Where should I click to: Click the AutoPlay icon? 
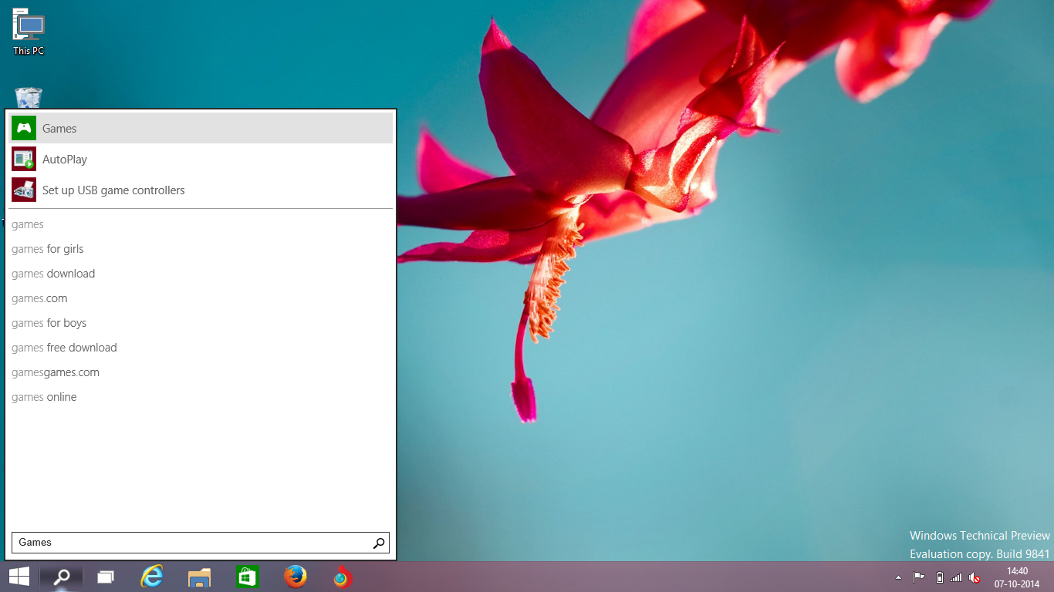coord(24,159)
